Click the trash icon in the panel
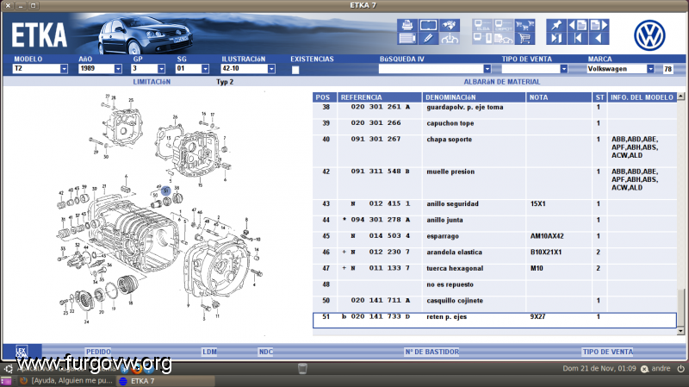 pyautogui.click(x=302, y=369)
